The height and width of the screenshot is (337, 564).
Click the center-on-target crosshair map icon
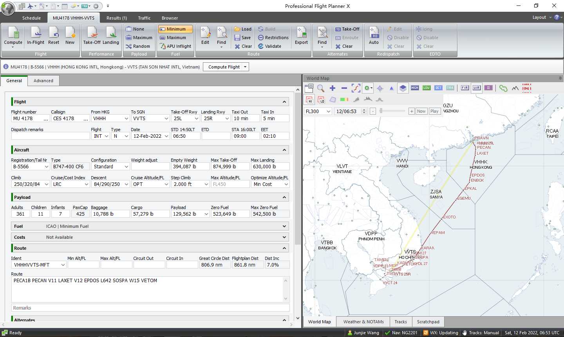(380, 88)
